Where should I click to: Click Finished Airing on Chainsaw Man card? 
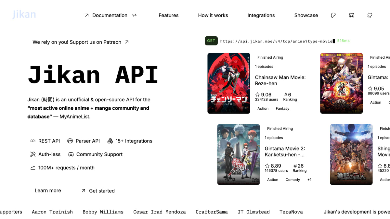click(270, 57)
